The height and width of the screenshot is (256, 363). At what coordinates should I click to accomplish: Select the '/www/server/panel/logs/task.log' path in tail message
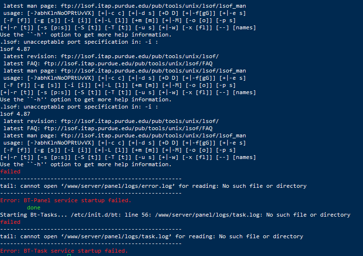click(x=117, y=236)
